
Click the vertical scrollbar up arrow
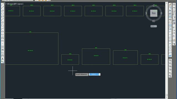point(166,3)
